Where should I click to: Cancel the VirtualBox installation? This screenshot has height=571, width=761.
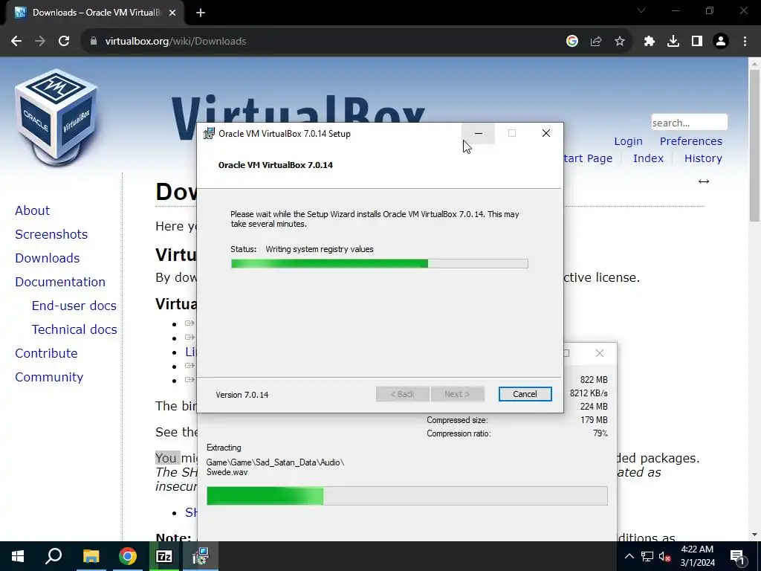click(x=525, y=394)
